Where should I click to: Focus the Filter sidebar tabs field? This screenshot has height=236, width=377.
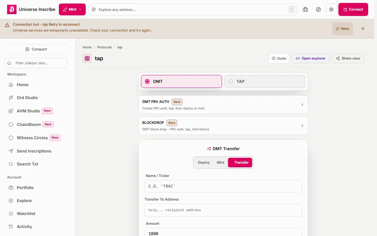click(36, 63)
